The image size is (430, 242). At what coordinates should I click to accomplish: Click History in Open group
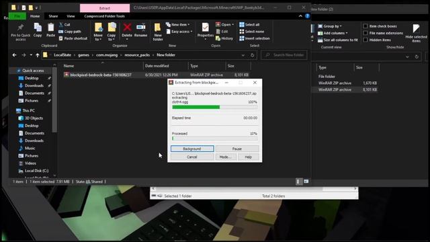coord(224,38)
